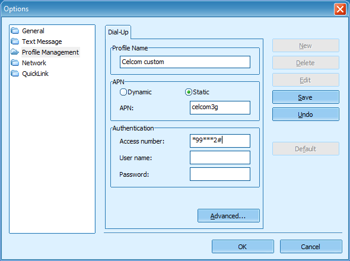Click the Text Message folder icon
The height and width of the screenshot is (261, 350).
pos(15,42)
